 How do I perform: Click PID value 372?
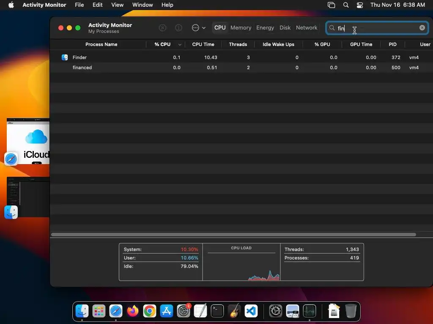pos(396,57)
